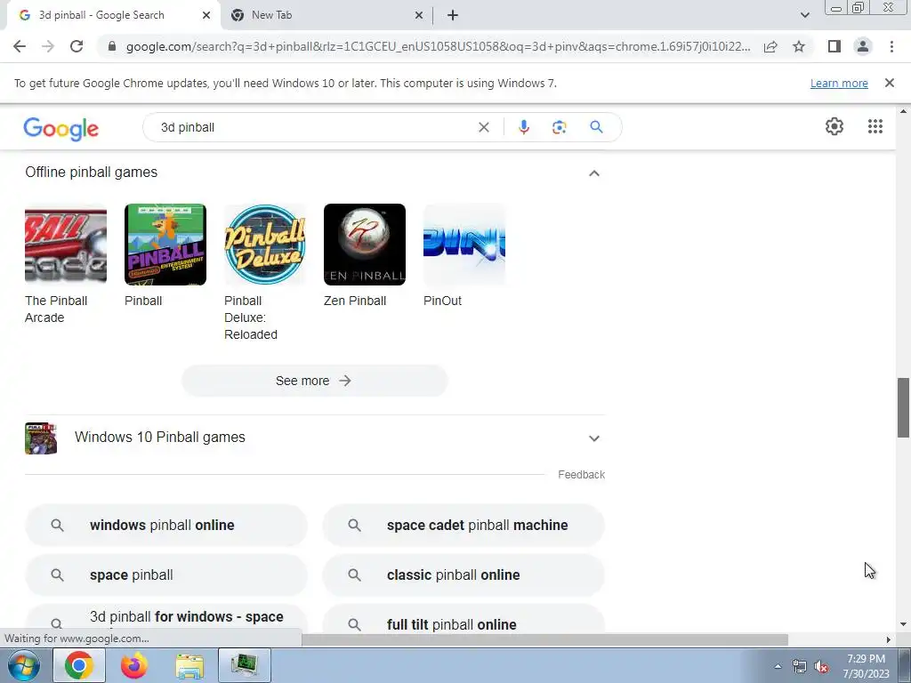Open the Chrome three-dot menu
Image resolution: width=911 pixels, height=683 pixels.
tap(891, 46)
